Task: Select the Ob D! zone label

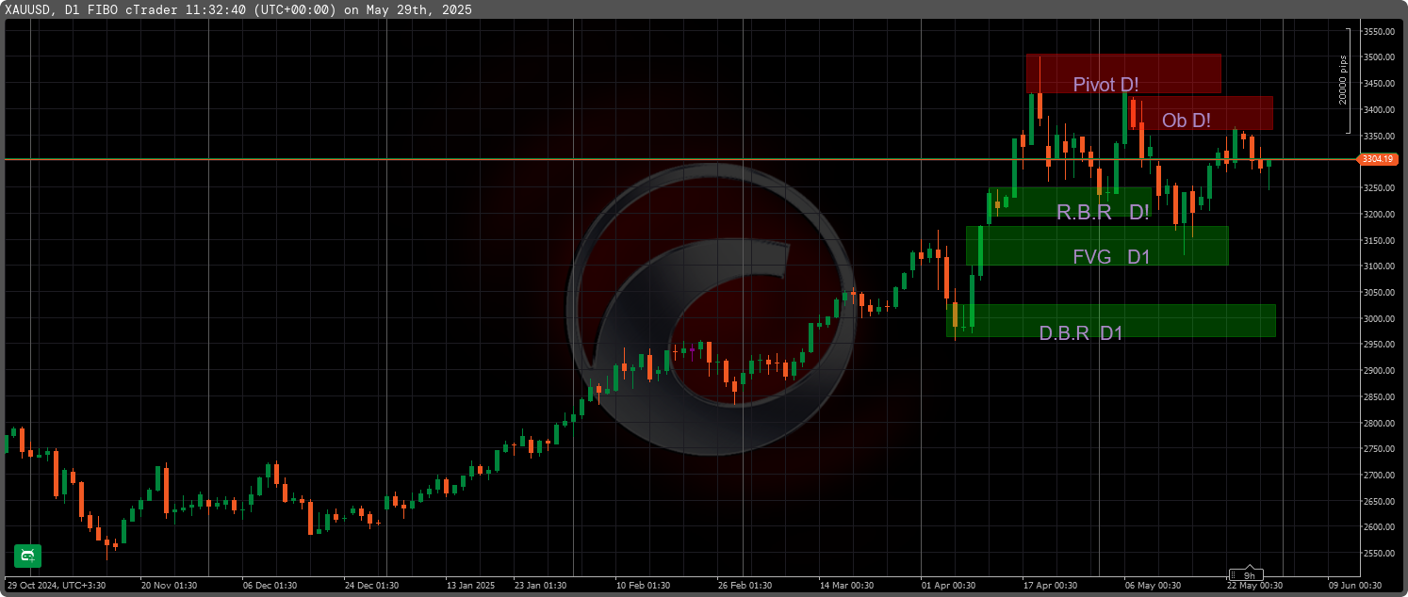Action: (1187, 121)
